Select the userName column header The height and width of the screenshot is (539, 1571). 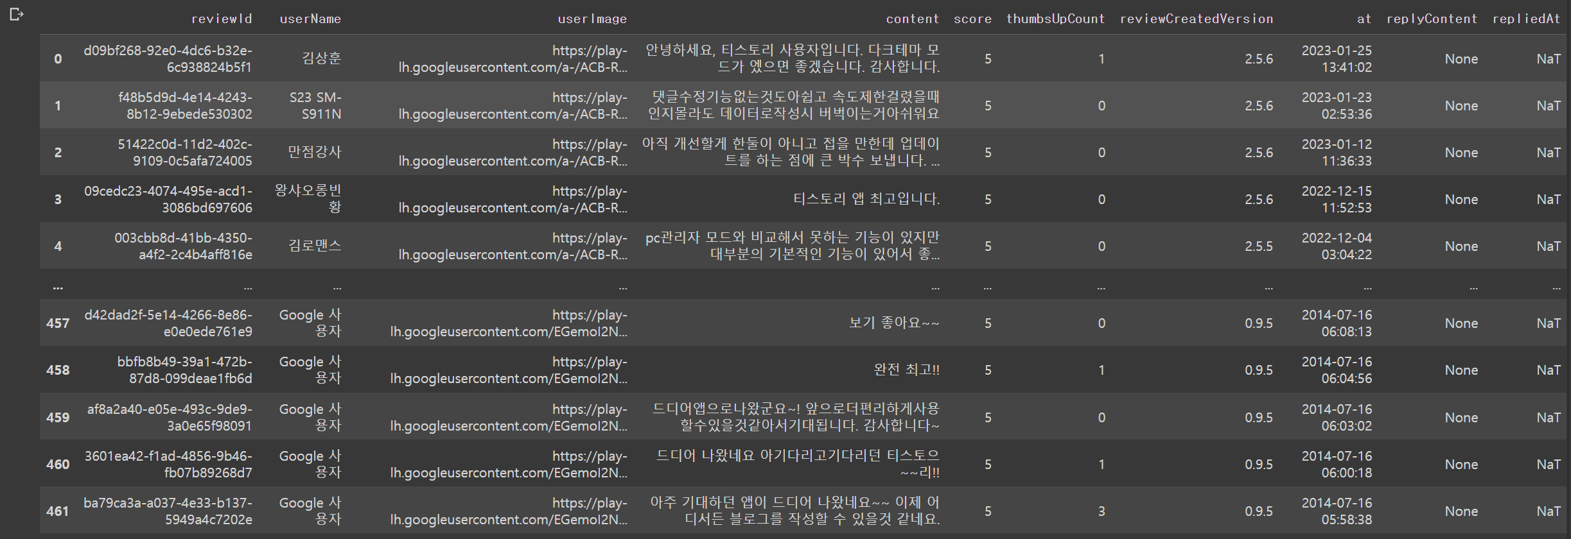pos(310,19)
